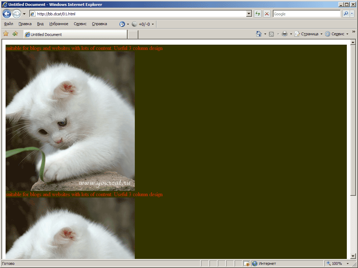Viewport: 358px width, 268px height.
Task: Click the second kitten image at bottom
Action: pos(70,228)
